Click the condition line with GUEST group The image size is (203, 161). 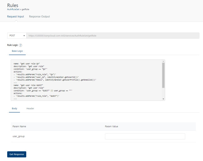tap(43, 91)
